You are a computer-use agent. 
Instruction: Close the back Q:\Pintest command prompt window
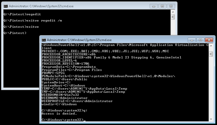tap(171, 6)
